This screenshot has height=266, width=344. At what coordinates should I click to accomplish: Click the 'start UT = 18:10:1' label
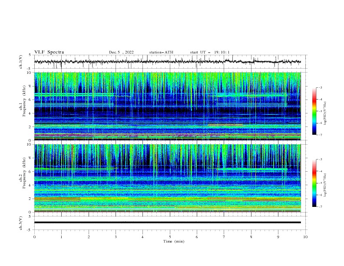(210, 52)
